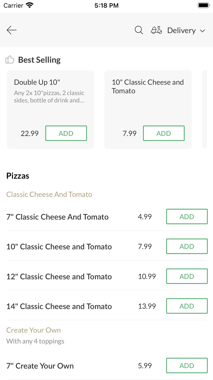This screenshot has width=213, height=380.
Task: Open search with the magnifier icon
Action: point(138,30)
